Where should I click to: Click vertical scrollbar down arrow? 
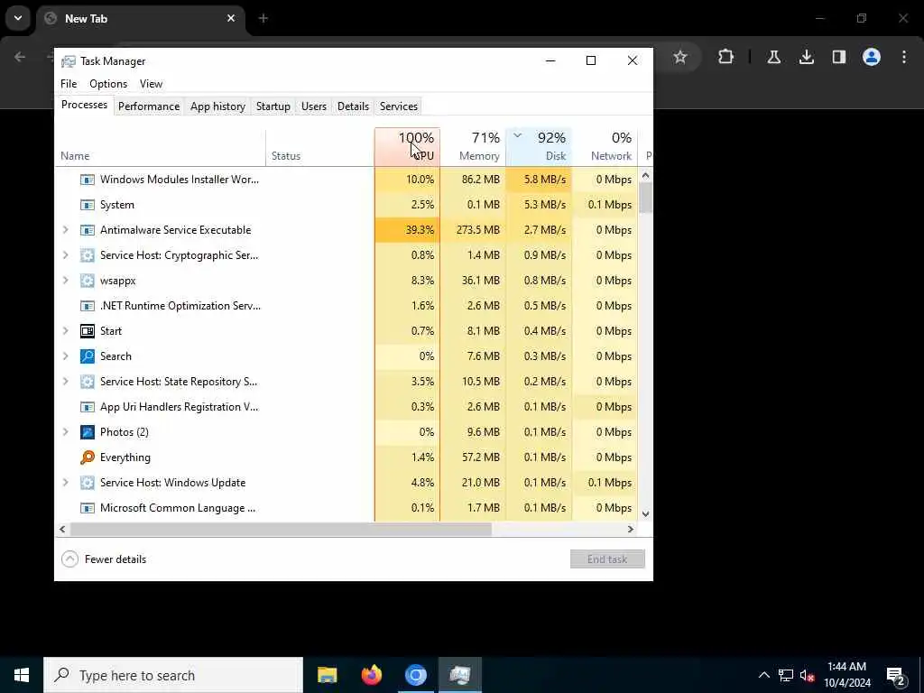click(x=645, y=513)
